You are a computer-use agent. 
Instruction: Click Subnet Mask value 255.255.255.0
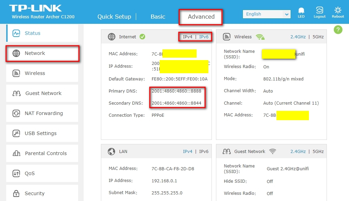point(167,193)
